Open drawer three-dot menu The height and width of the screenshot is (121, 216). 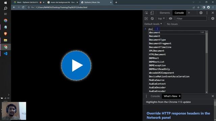(146, 96)
